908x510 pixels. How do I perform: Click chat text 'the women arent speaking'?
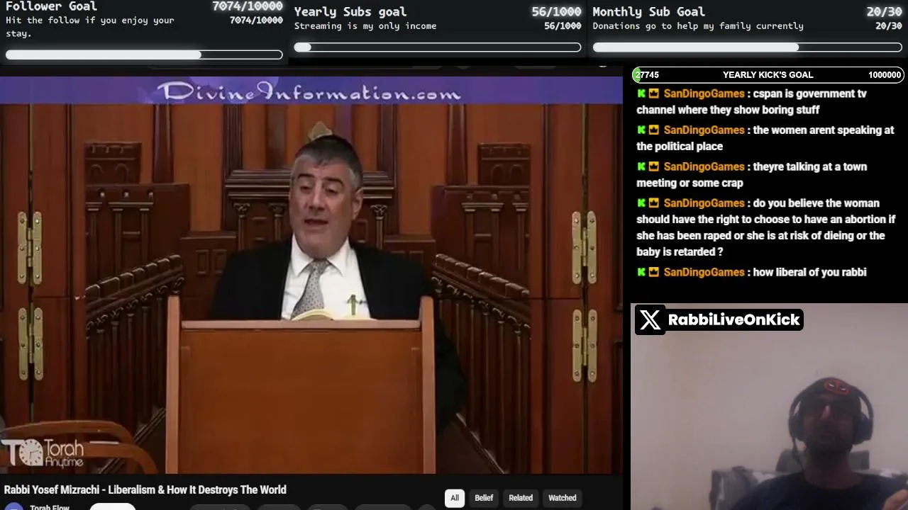click(765, 138)
